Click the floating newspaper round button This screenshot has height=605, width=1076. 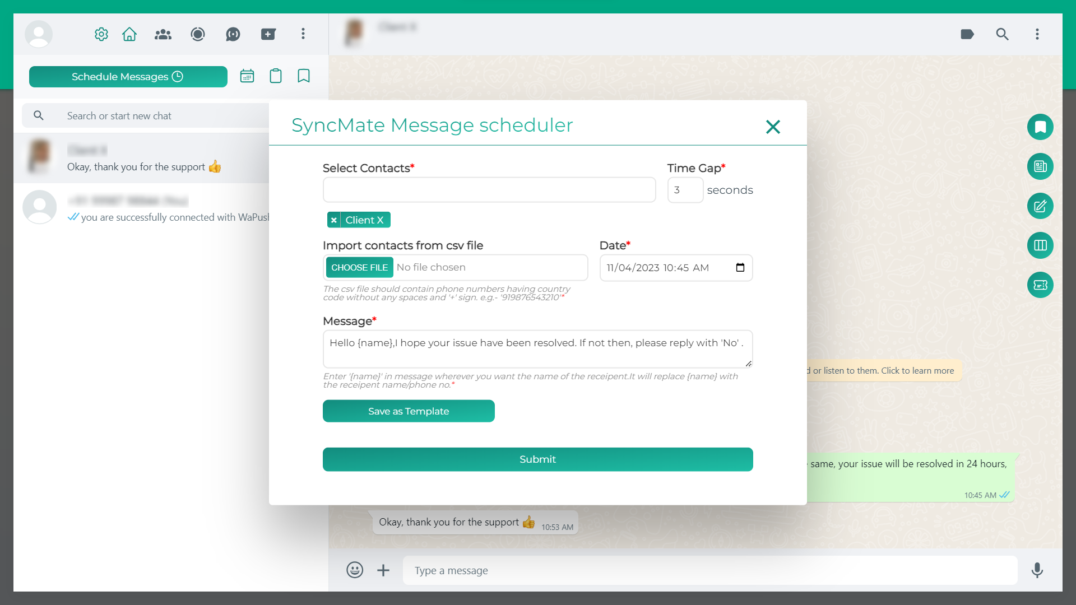[1040, 166]
